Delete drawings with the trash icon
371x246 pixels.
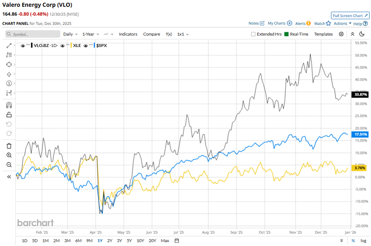(x=9, y=146)
